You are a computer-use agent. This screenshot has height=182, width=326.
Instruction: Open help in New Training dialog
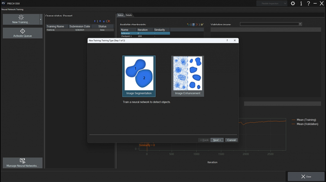[x=227, y=40]
